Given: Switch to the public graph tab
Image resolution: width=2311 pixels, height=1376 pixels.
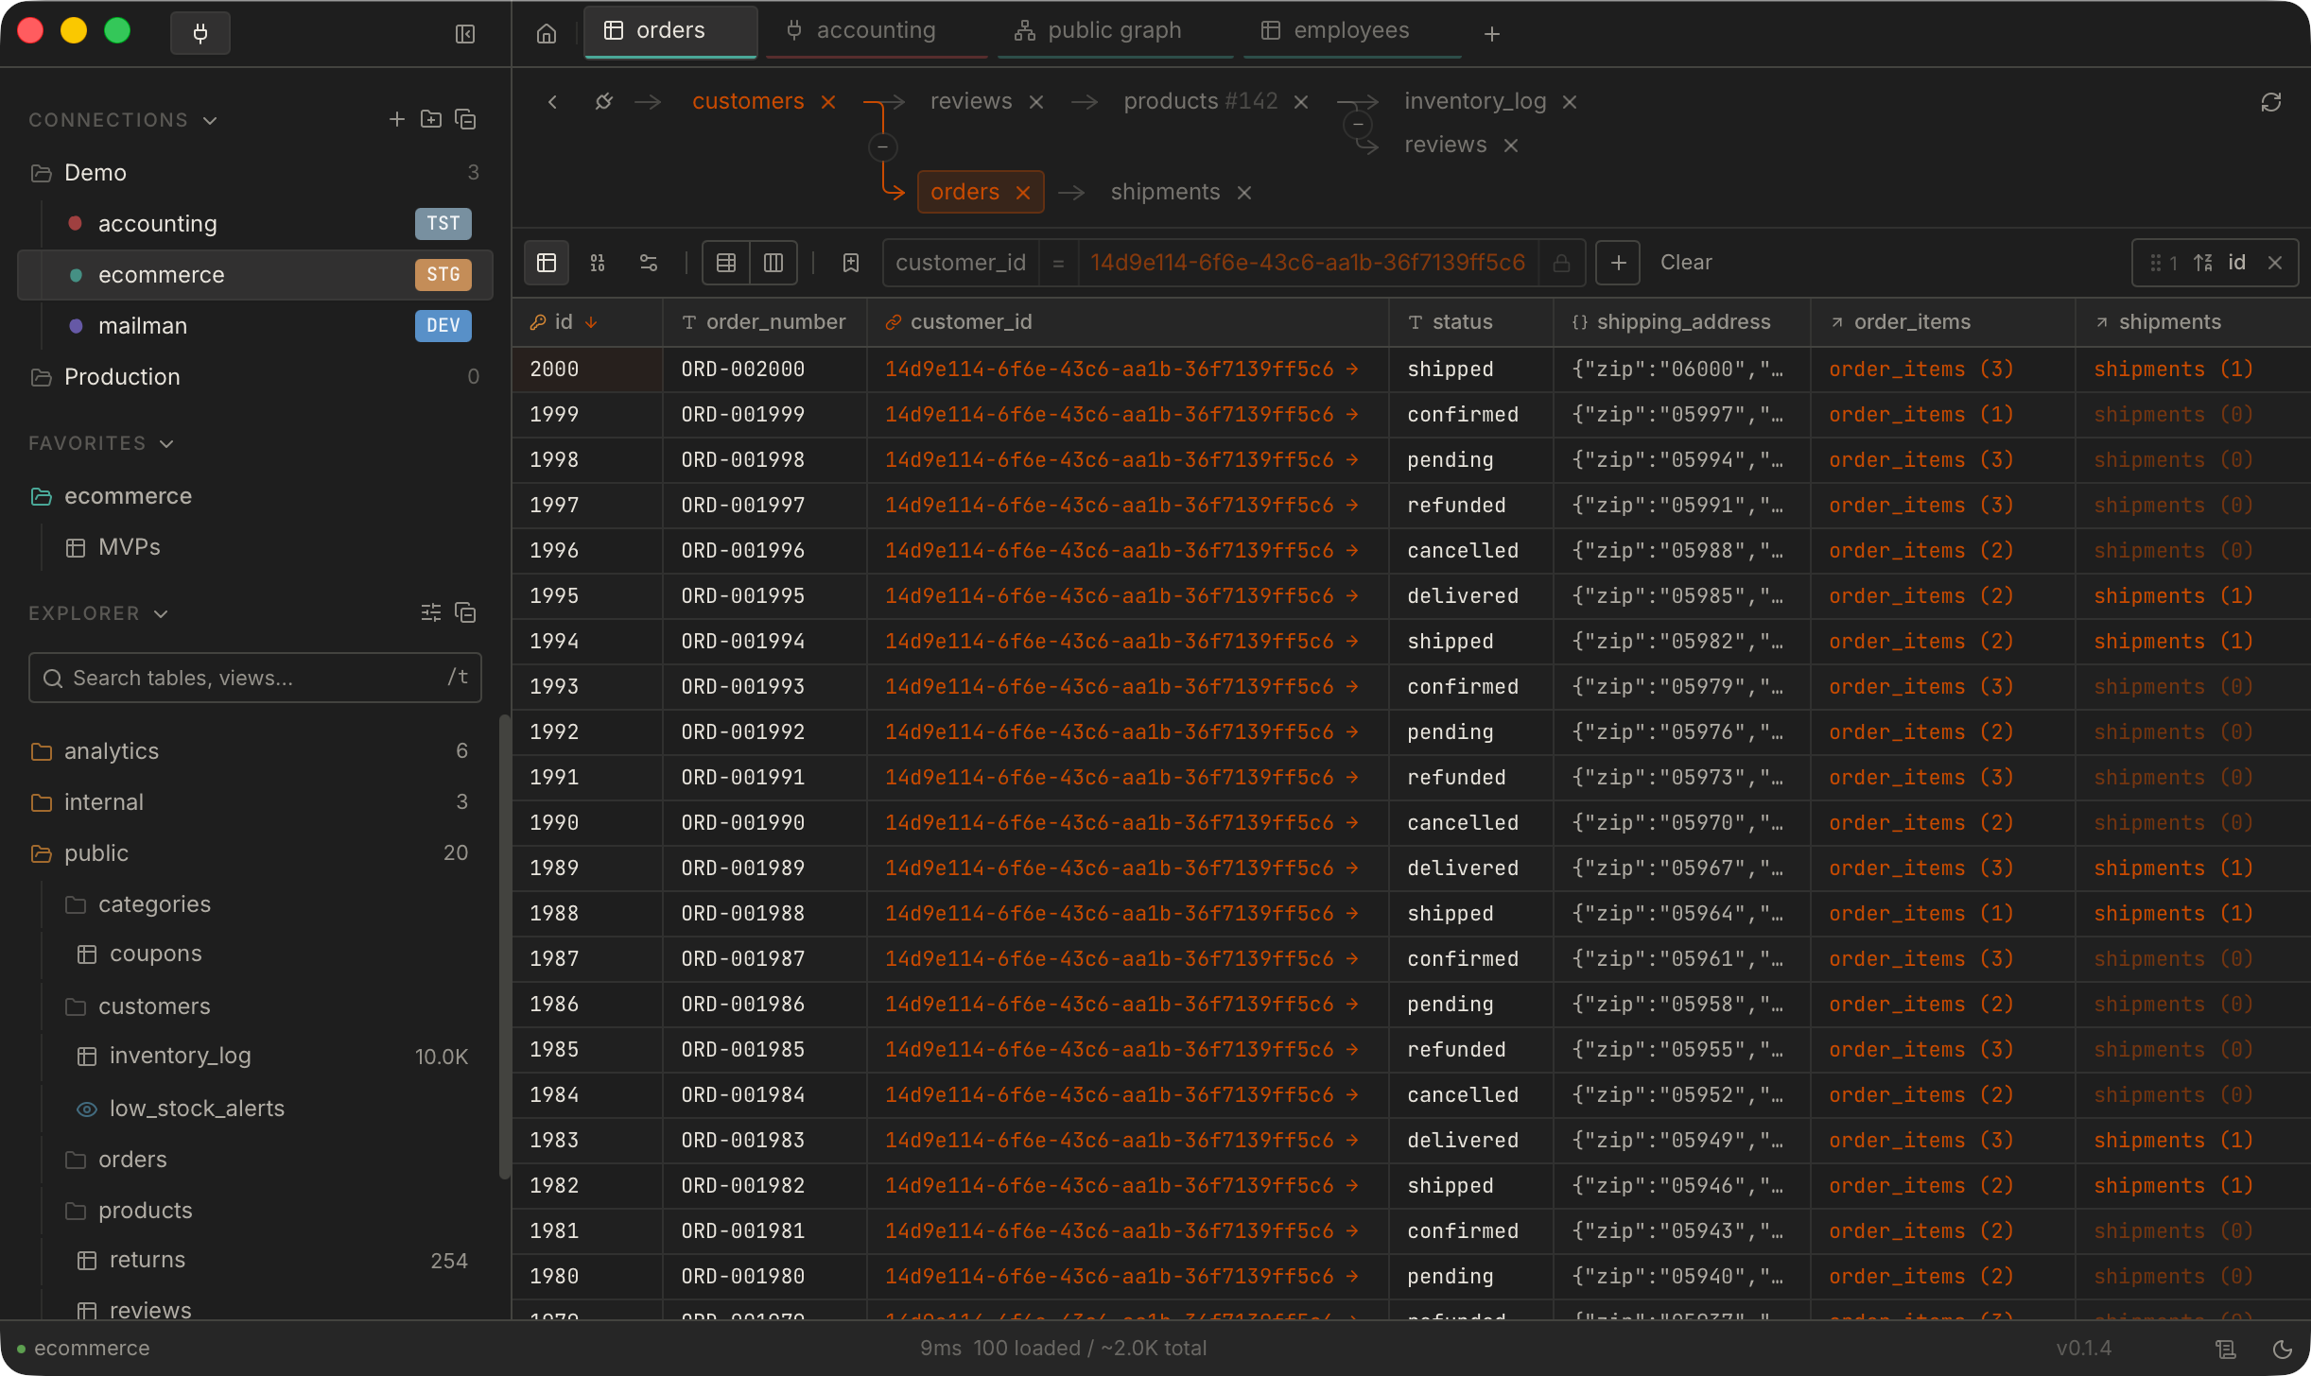Looking at the screenshot, I should (x=1115, y=31).
